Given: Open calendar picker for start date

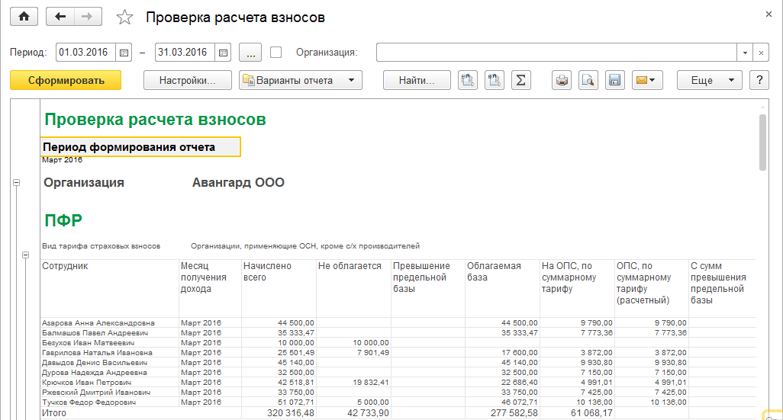Looking at the screenshot, I should pos(124,53).
